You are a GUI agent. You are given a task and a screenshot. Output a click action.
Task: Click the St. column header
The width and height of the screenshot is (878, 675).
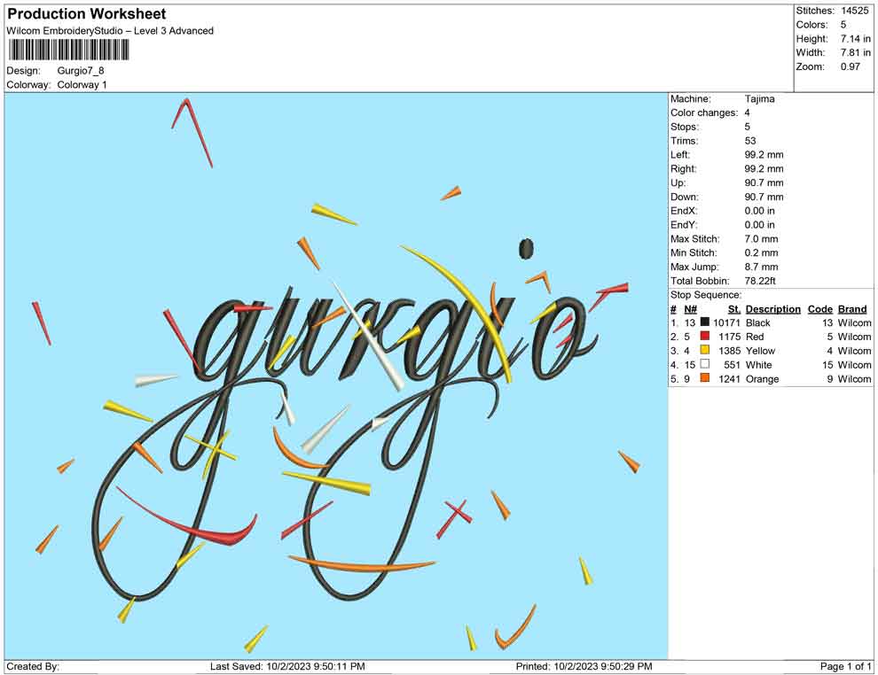pyautogui.click(x=733, y=309)
